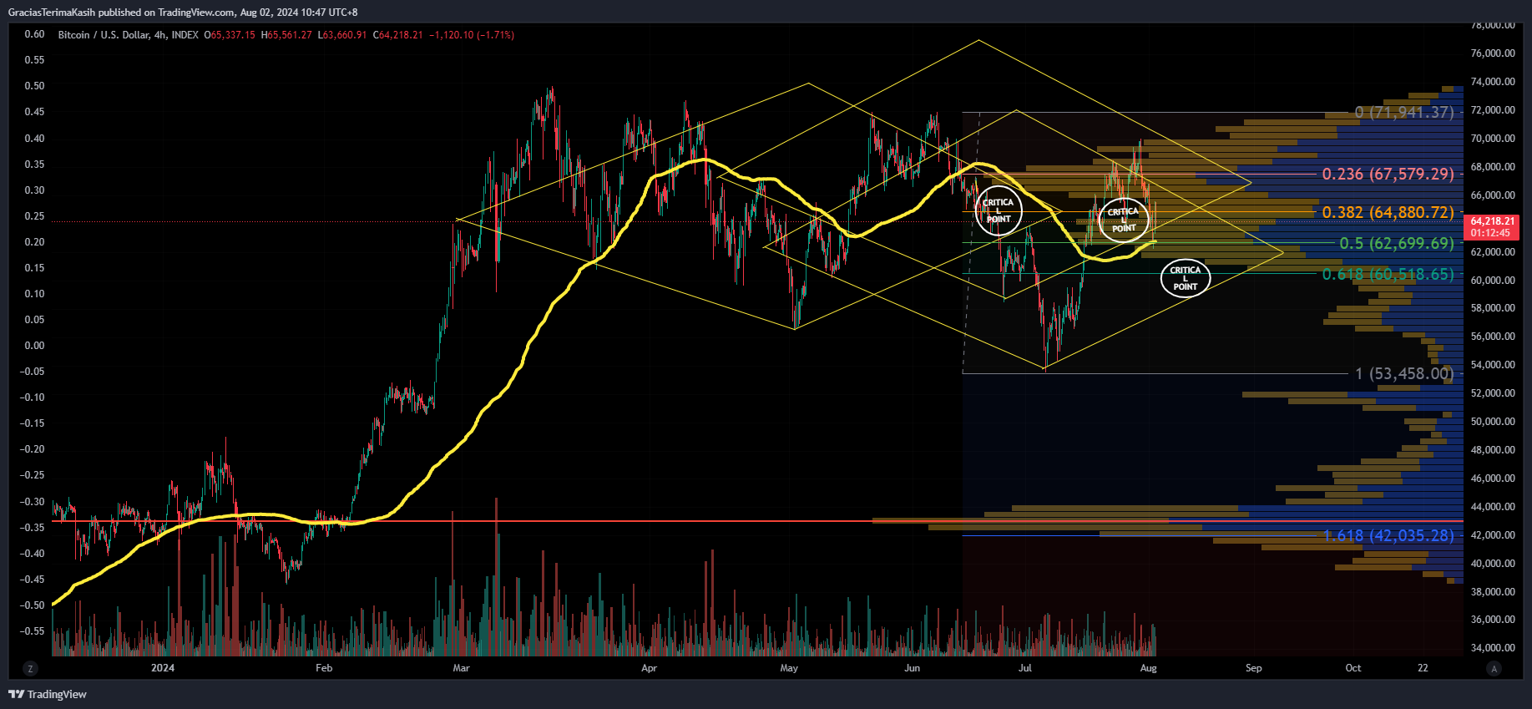Click the close price C64,218.21 value

click(398, 35)
